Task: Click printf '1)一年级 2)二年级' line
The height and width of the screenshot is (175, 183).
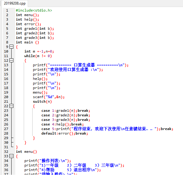Action: pyautogui.click(x=74, y=165)
